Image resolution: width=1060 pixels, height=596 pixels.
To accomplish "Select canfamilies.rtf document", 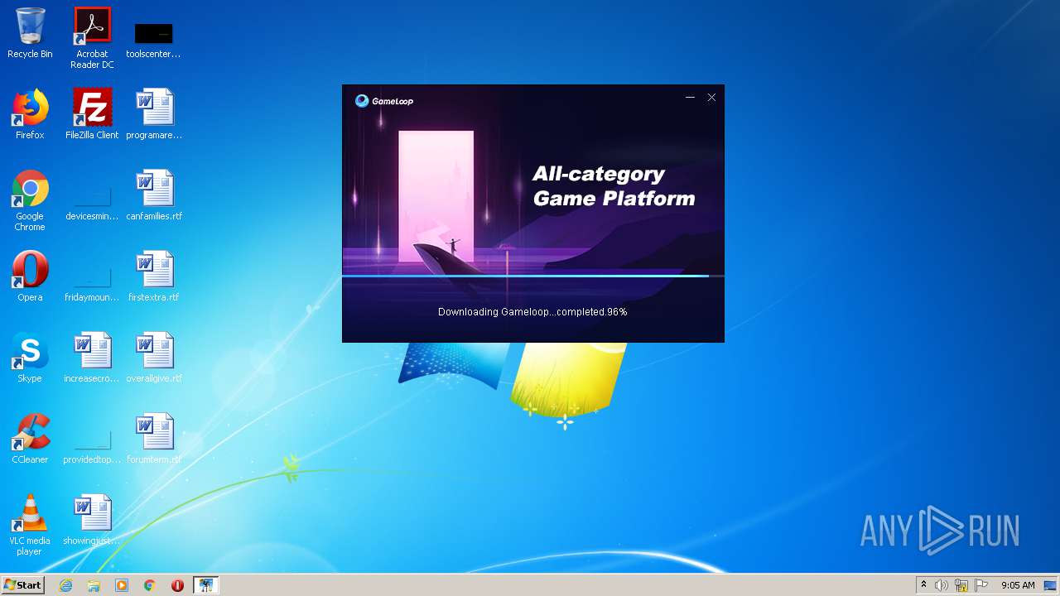I will click(x=154, y=195).
